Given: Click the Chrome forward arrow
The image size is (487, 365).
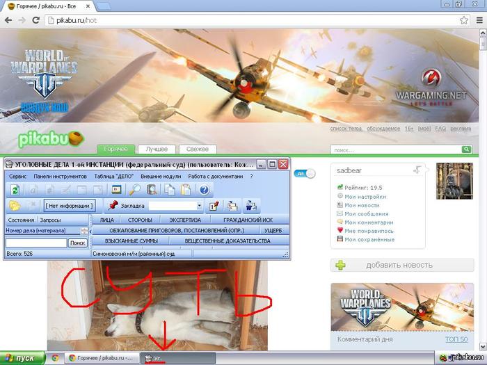Looking at the screenshot, I should point(22,20).
